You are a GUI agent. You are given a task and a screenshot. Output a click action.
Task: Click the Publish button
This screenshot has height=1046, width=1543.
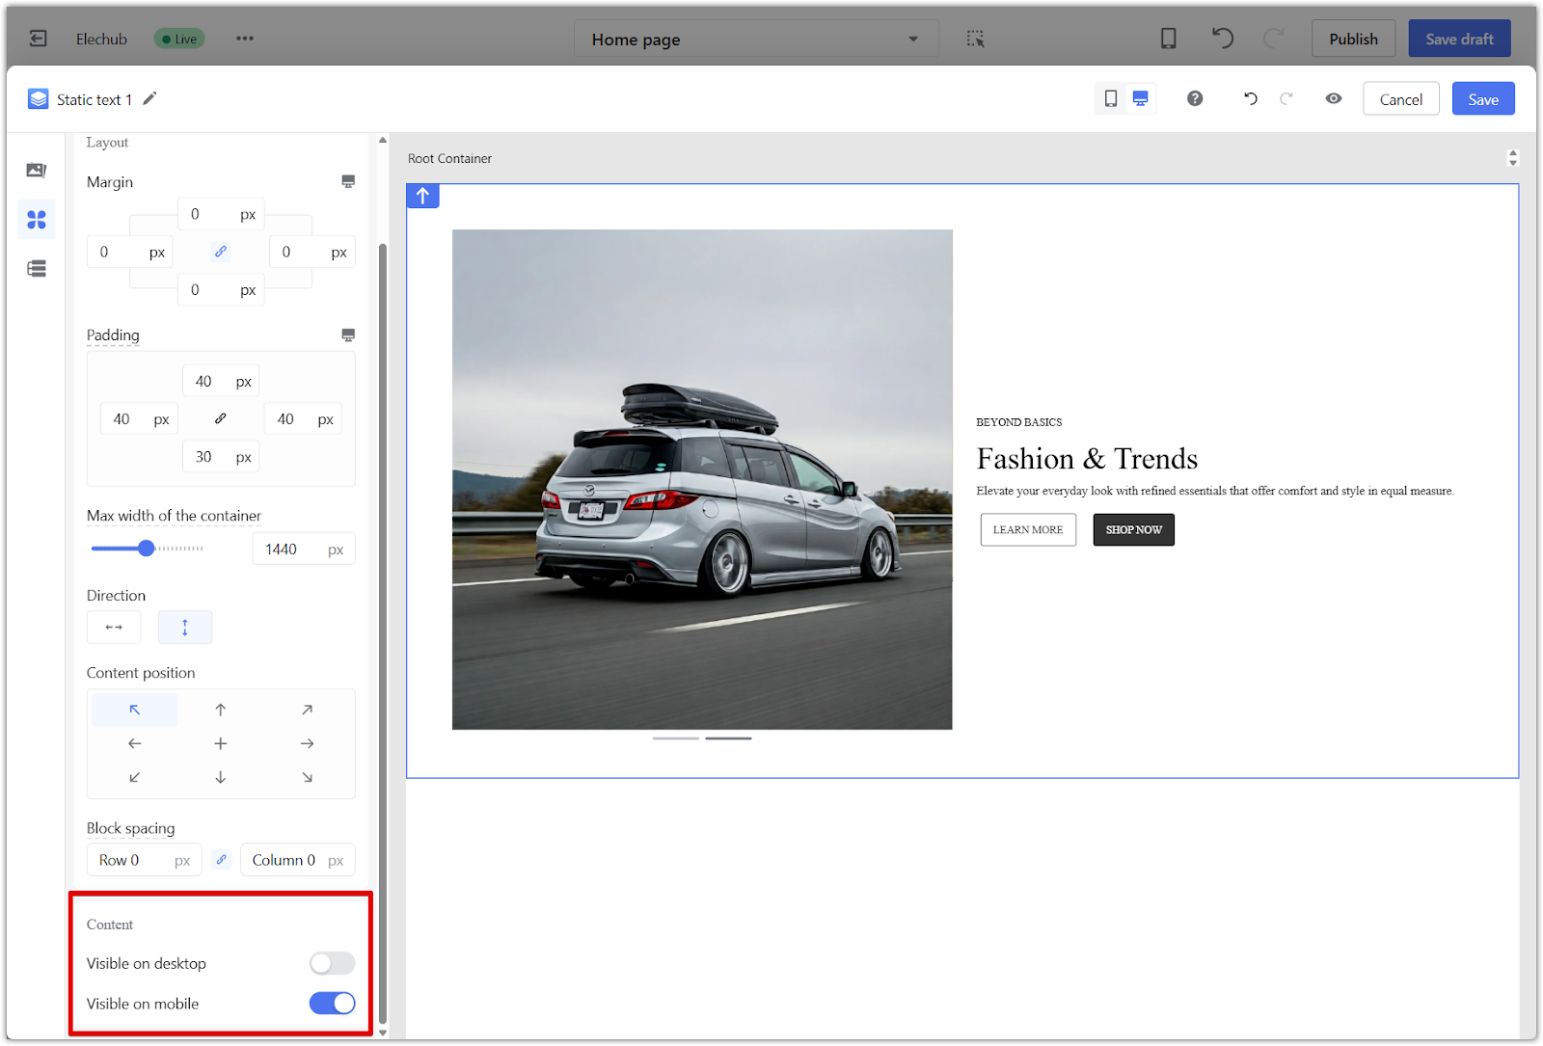coord(1353,39)
